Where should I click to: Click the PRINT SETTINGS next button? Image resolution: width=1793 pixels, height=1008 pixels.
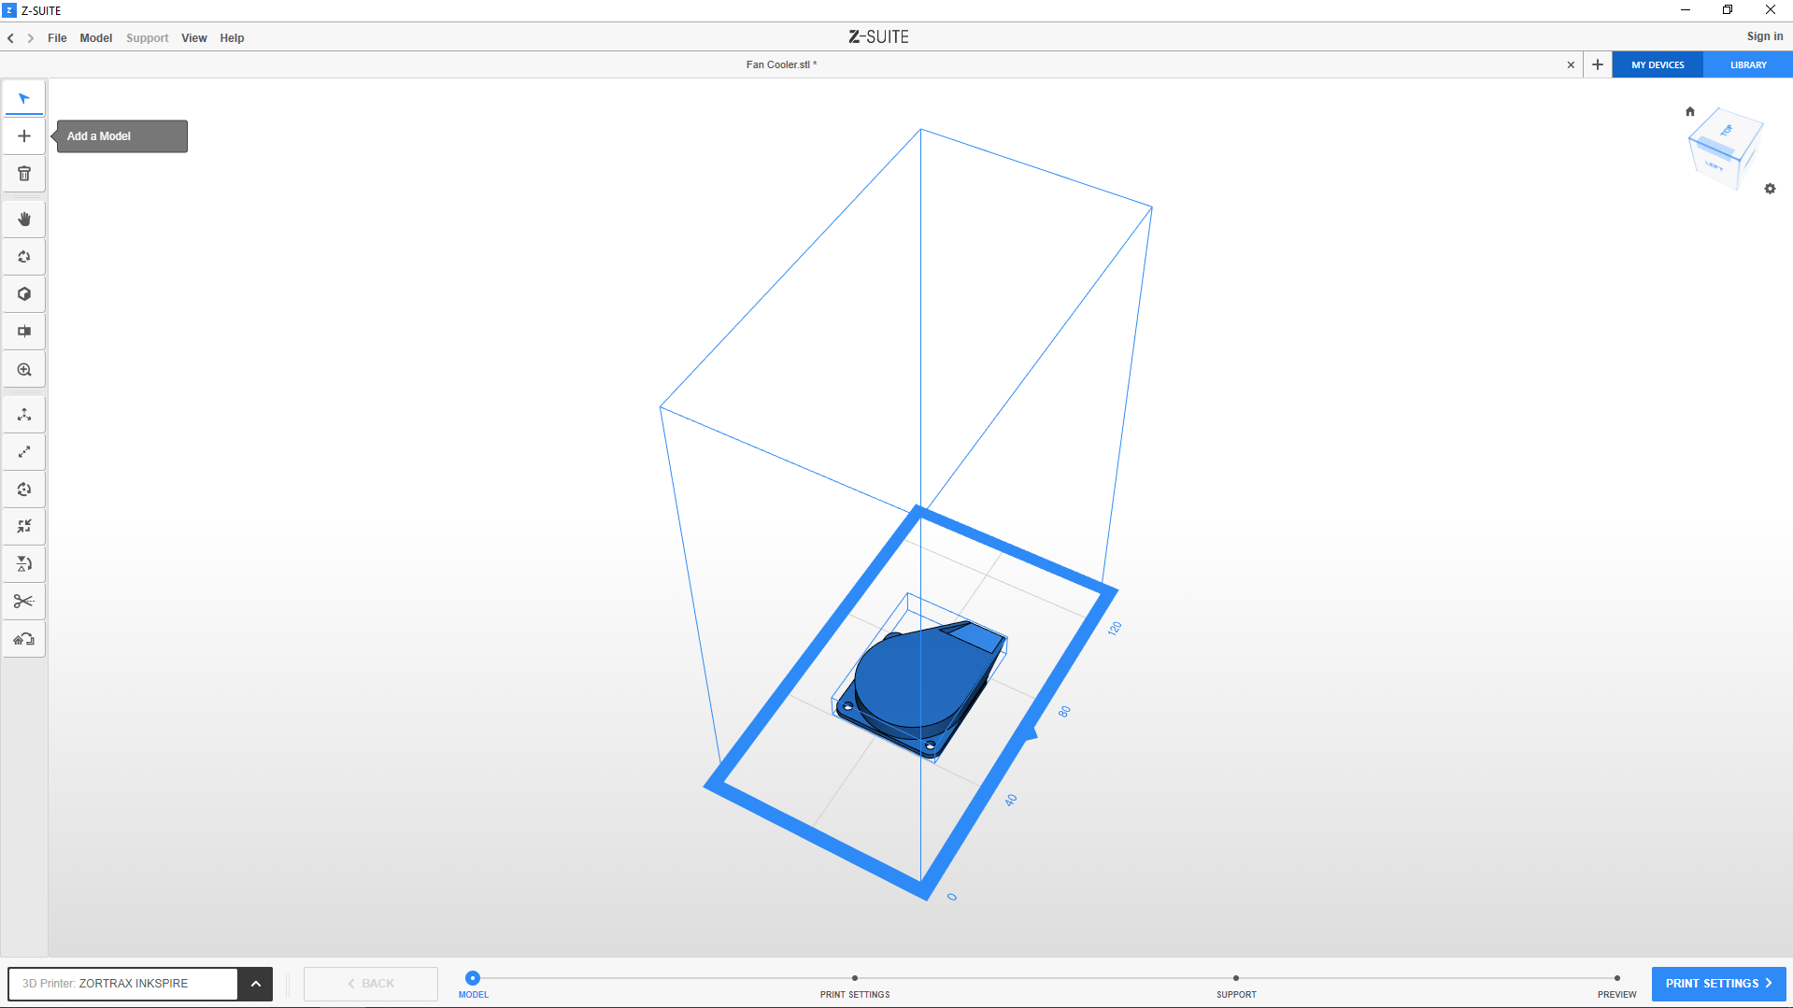pyautogui.click(x=1718, y=984)
